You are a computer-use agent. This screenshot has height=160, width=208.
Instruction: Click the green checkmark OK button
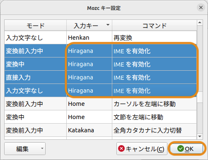[186, 149]
